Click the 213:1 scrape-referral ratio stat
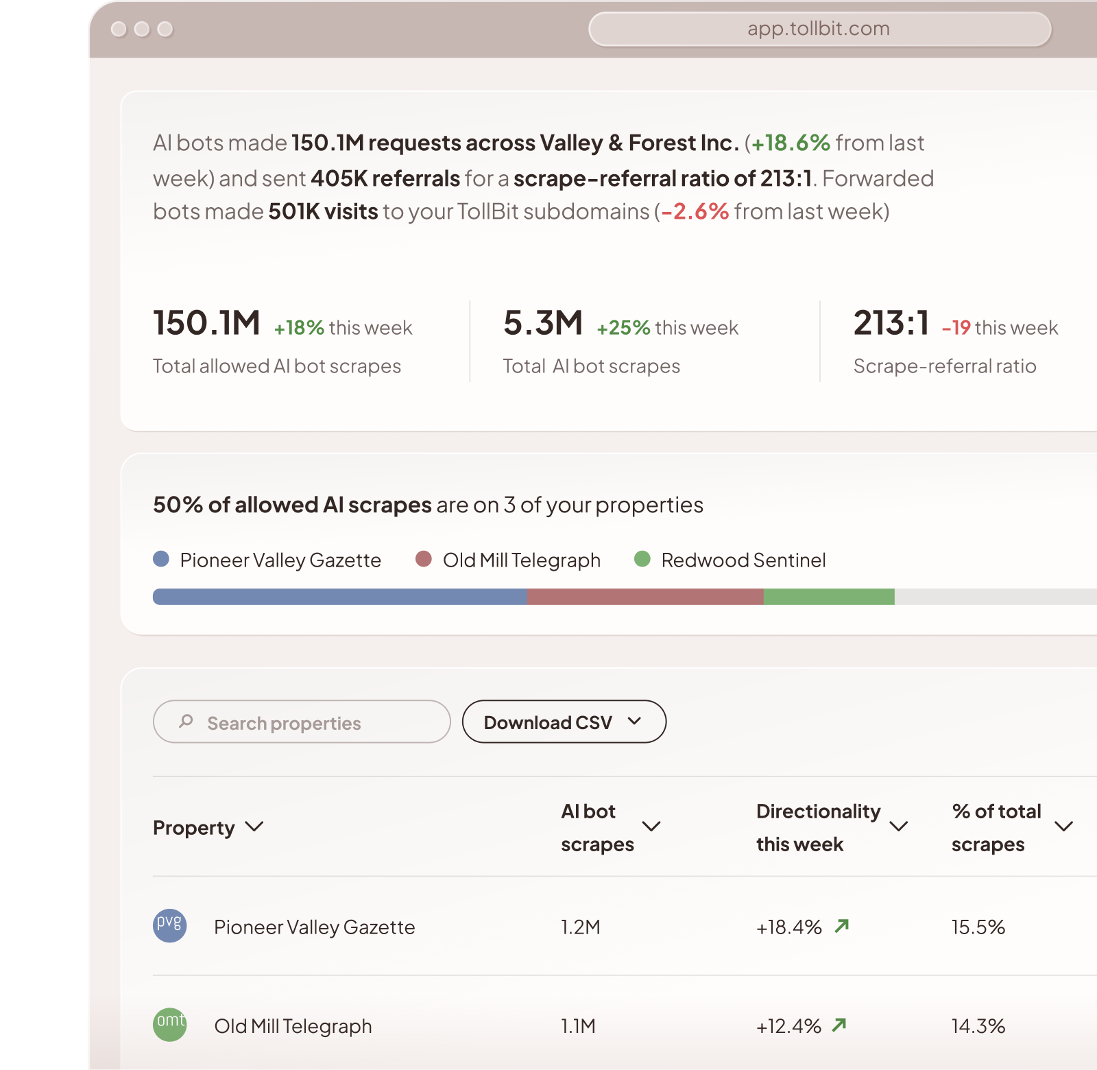Viewport: 1097px width, 1070px height. [x=891, y=321]
